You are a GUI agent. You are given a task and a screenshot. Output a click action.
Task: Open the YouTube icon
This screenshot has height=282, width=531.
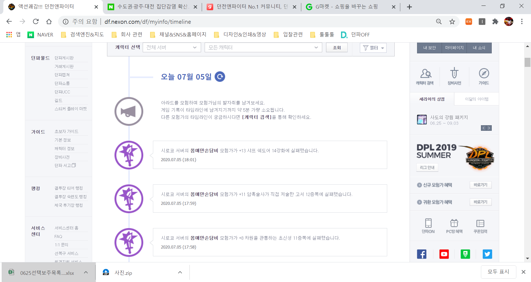(x=444, y=254)
